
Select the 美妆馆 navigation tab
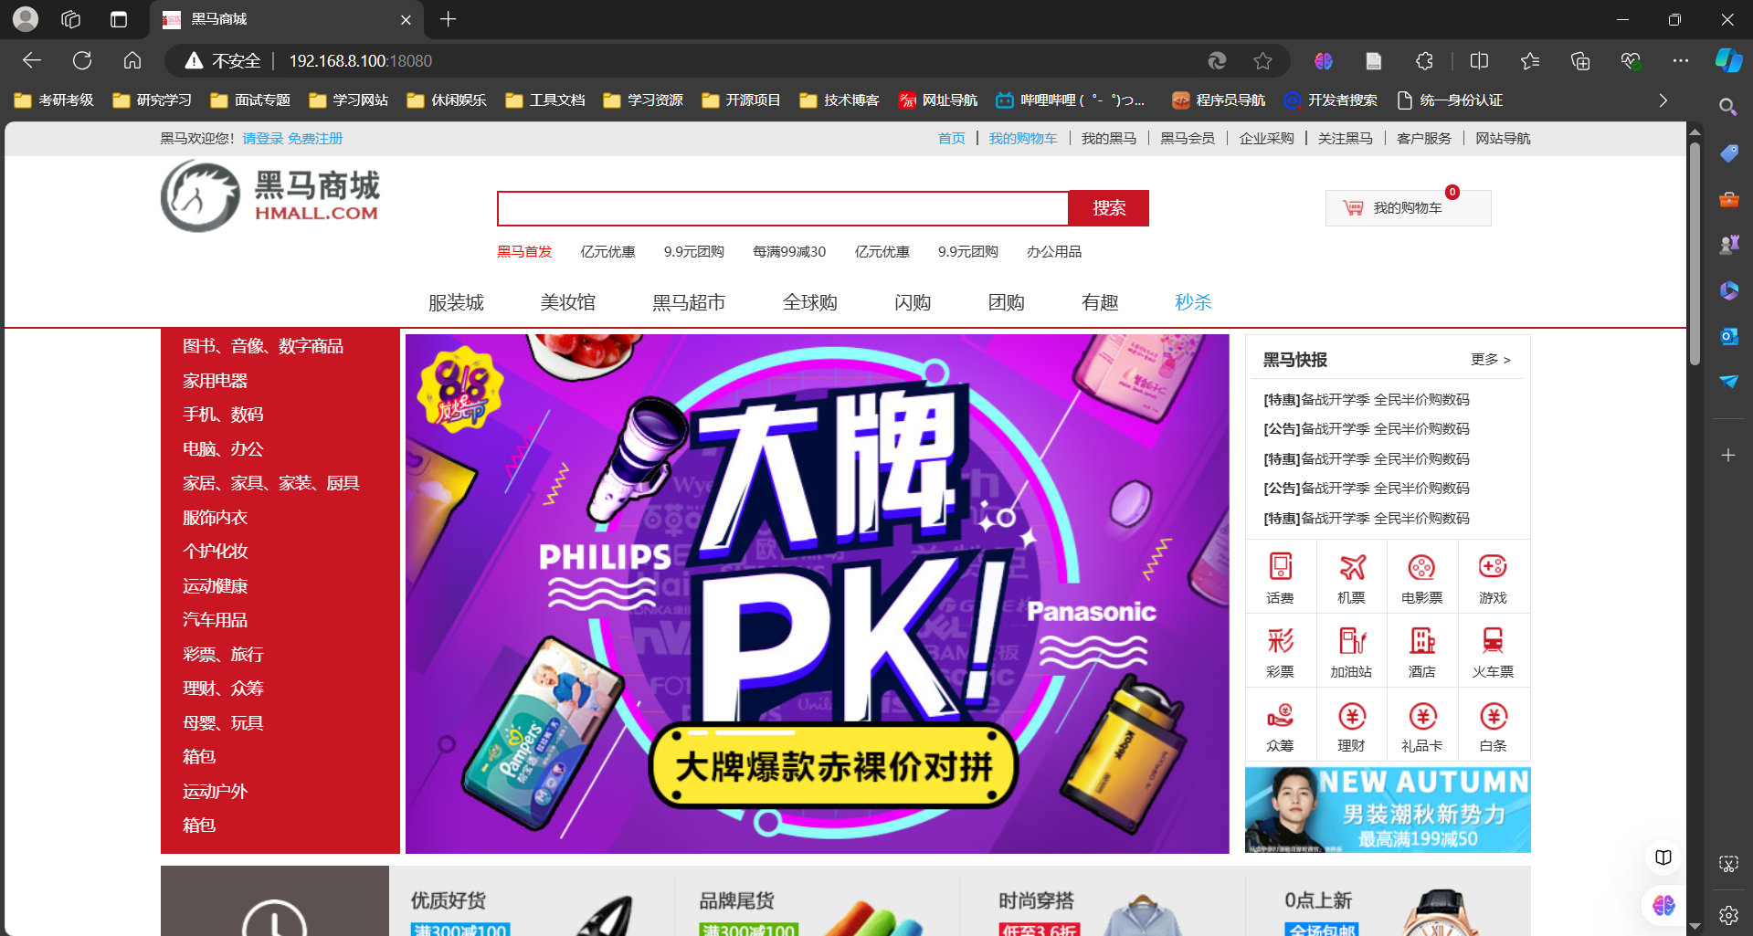coord(567,302)
